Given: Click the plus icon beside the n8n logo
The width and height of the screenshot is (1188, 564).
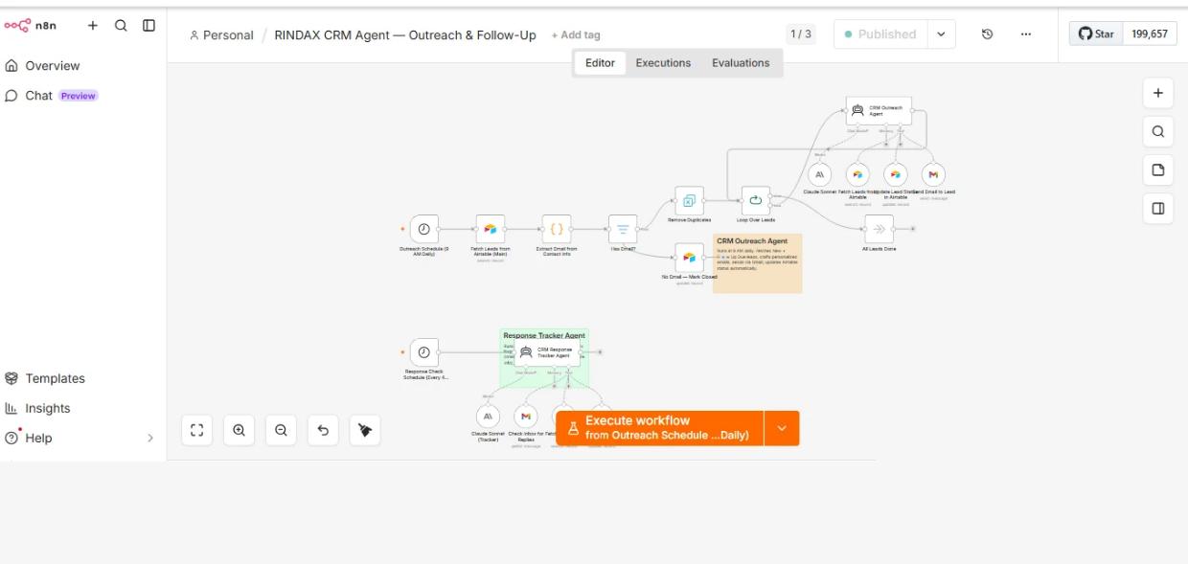Looking at the screenshot, I should coord(93,26).
